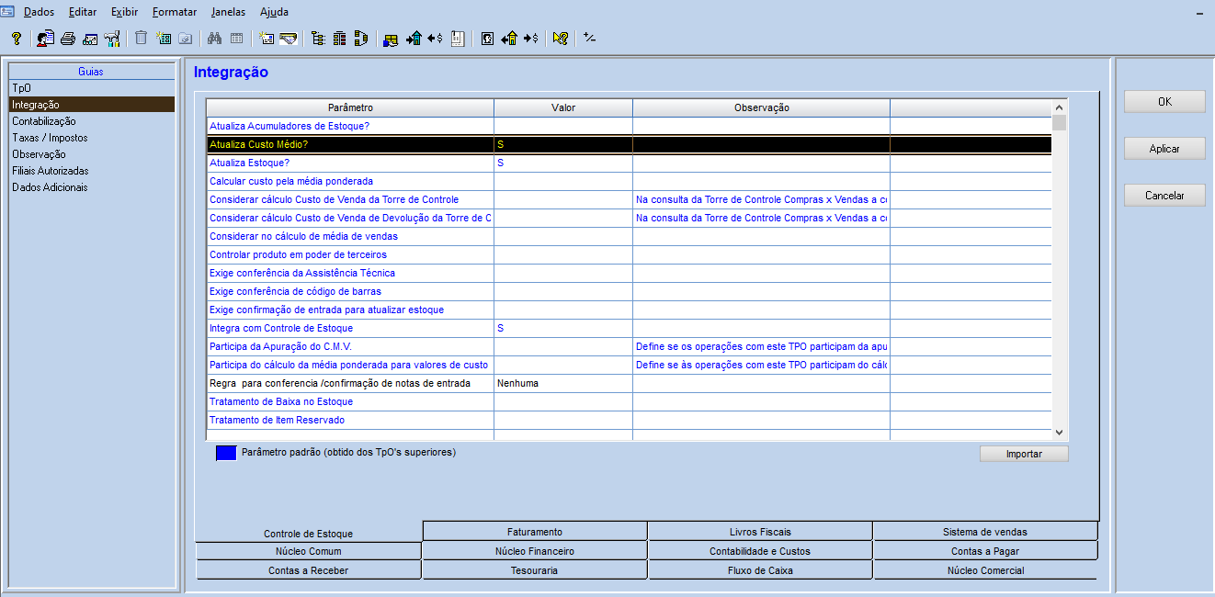
Task: Switch to the Faturamento tab
Action: click(x=534, y=532)
